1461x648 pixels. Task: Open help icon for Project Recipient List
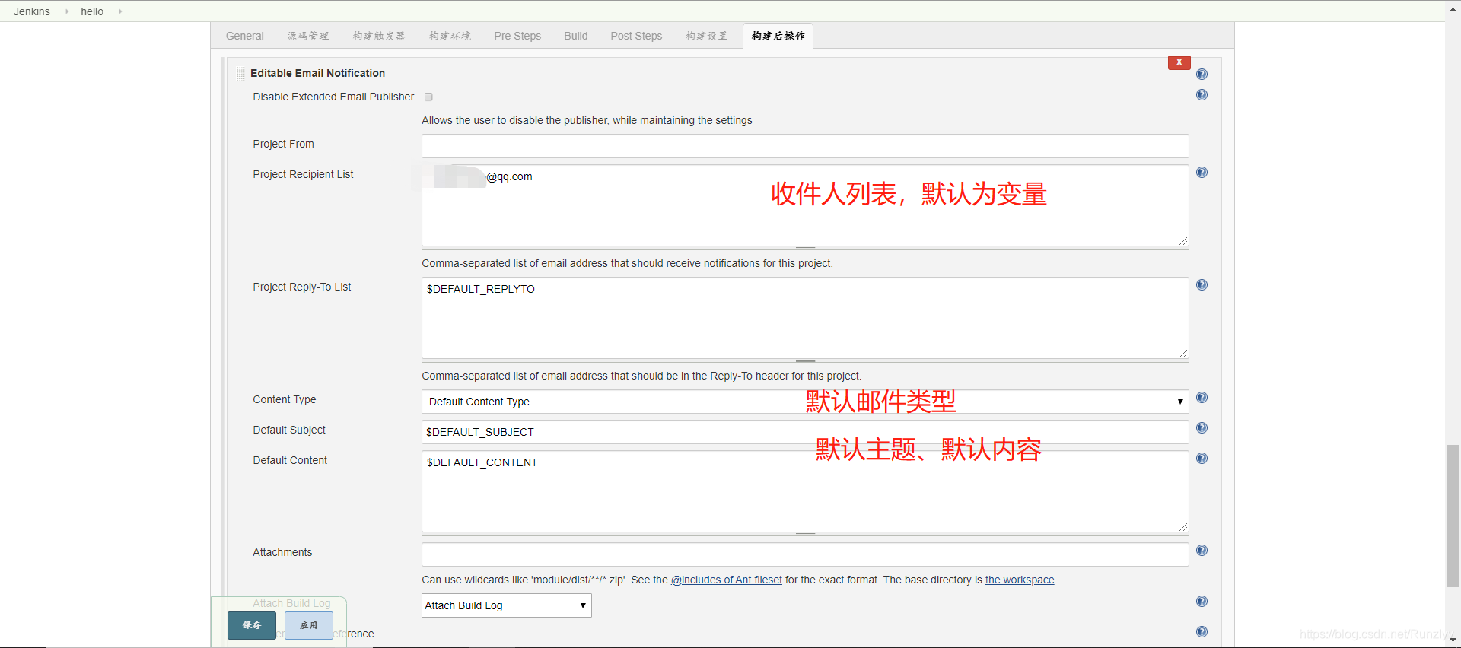pyautogui.click(x=1202, y=173)
